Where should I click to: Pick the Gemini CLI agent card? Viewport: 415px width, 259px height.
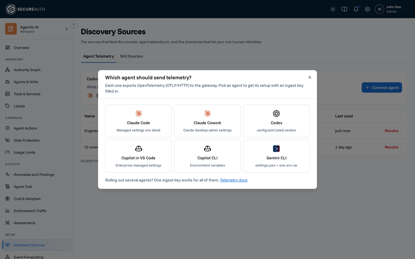point(276,156)
